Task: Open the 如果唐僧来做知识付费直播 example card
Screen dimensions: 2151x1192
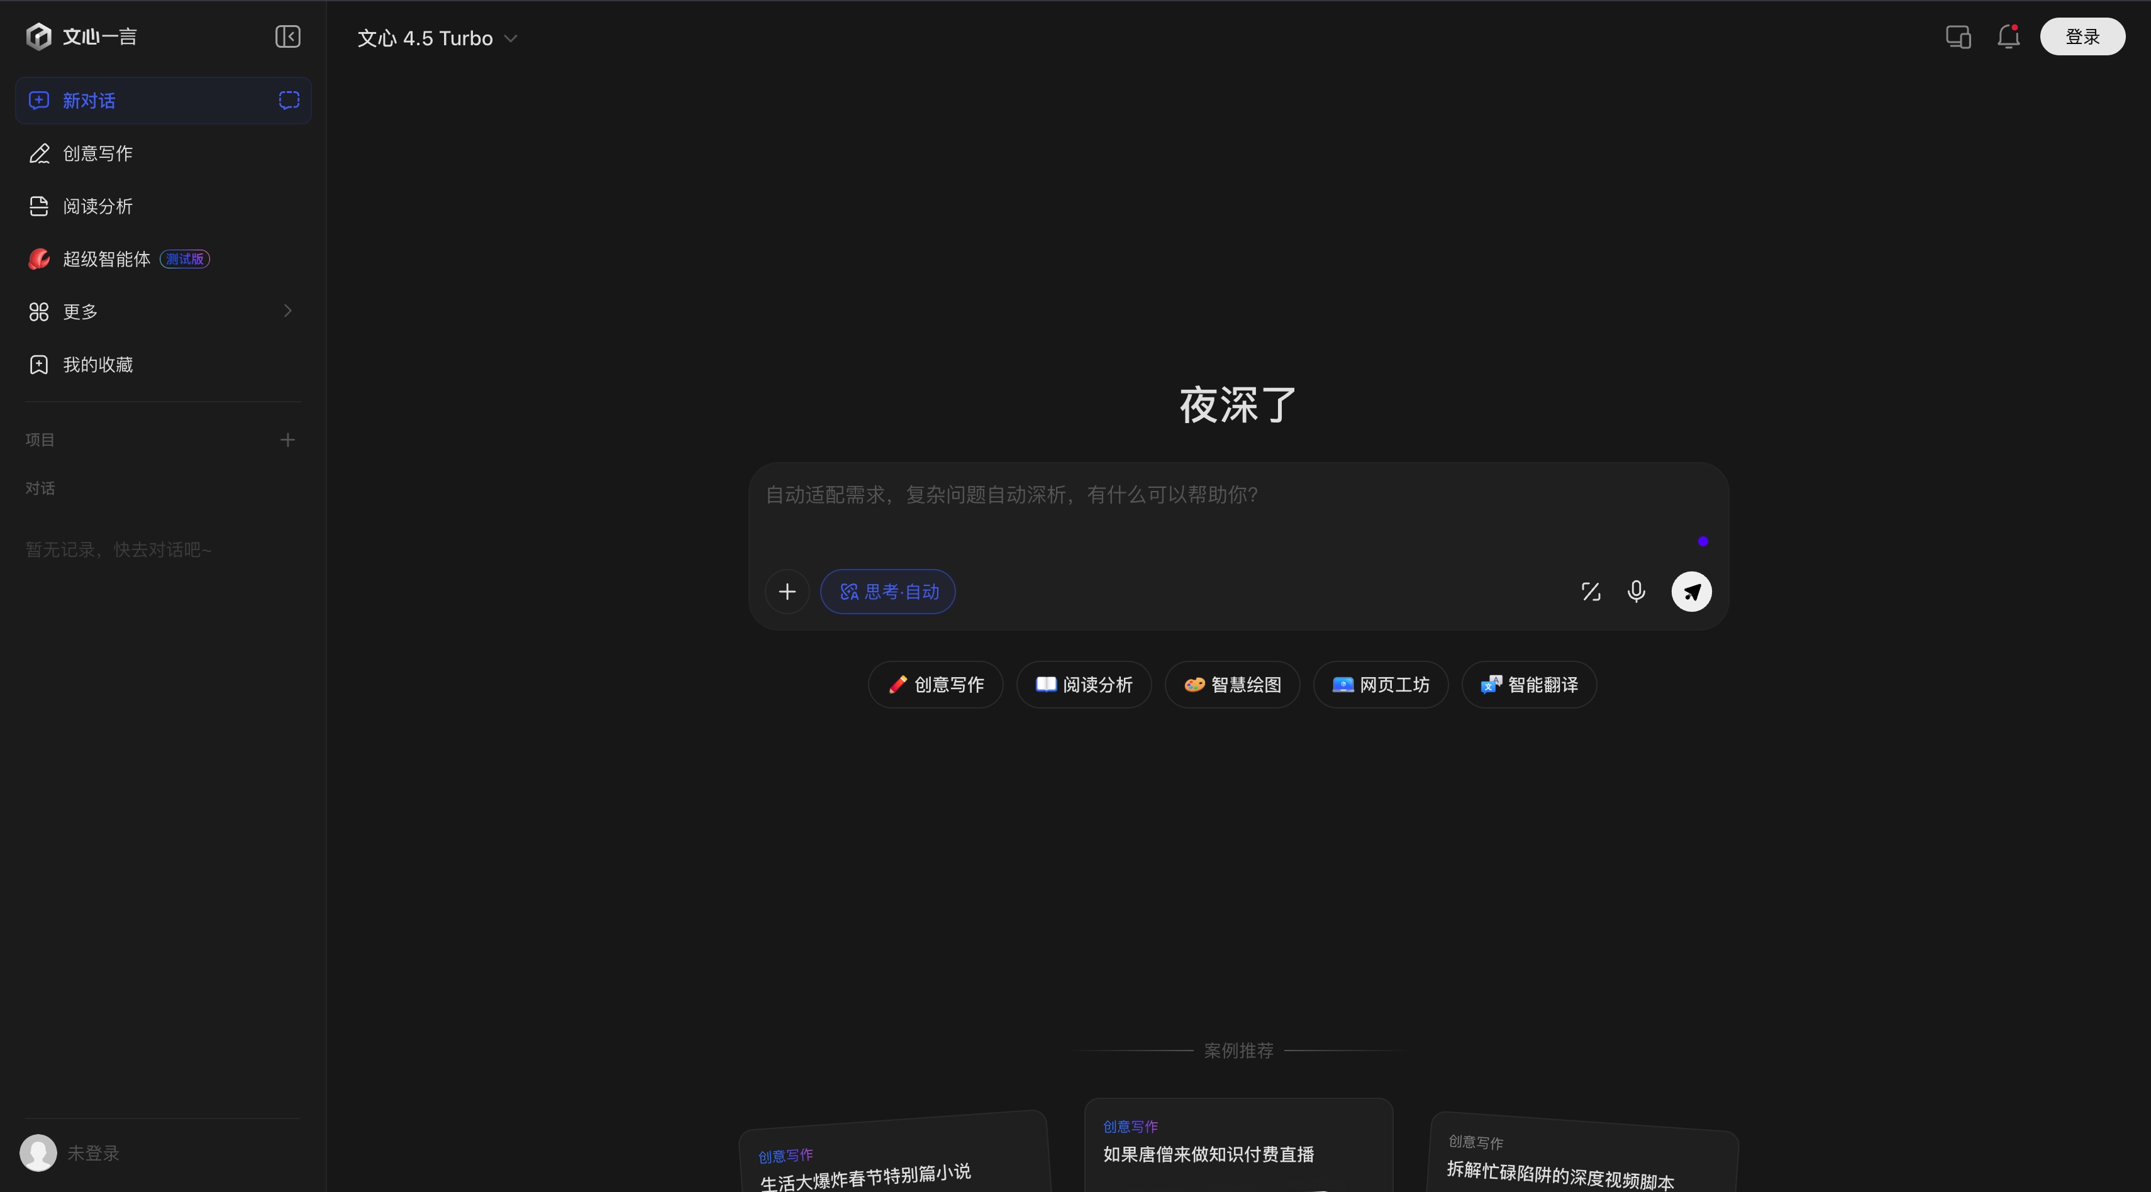Action: click(1238, 1145)
